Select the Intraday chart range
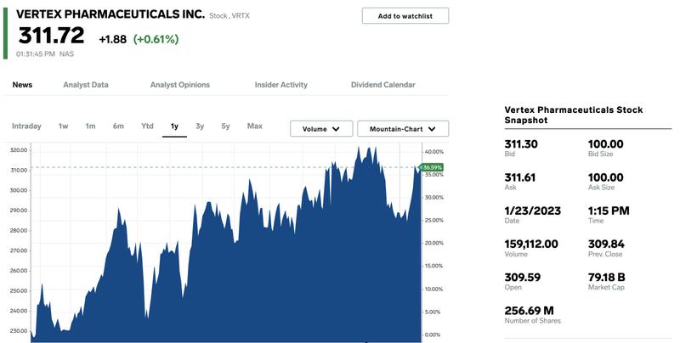This screenshot has width=680, height=343. [x=26, y=126]
